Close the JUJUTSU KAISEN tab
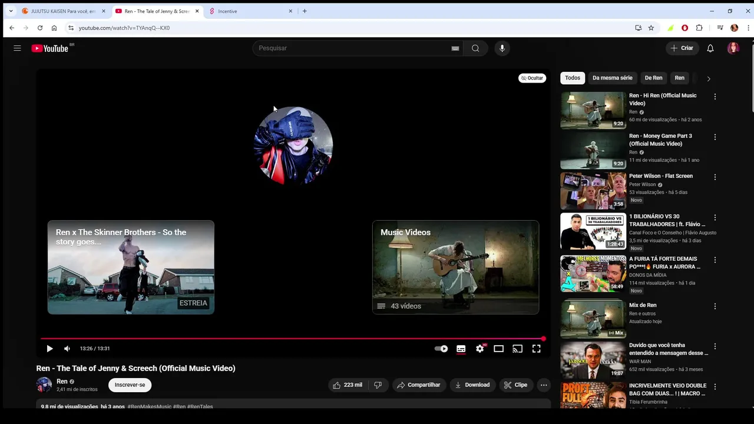Screen dimensions: 754x424 point(104,11)
